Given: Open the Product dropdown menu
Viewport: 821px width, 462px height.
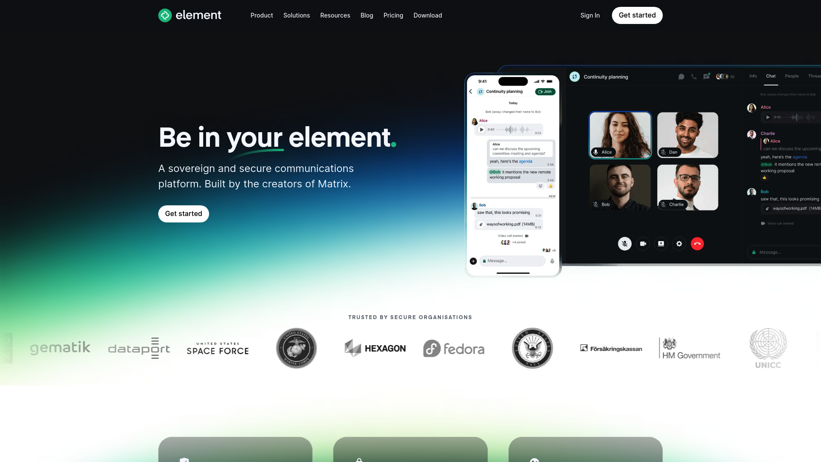Looking at the screenshot, I should pos(262,15).
